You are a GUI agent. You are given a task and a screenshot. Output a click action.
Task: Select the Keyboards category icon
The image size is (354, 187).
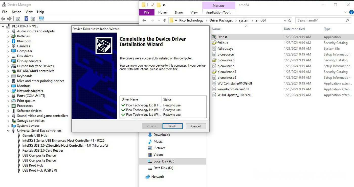coord(14,76)
